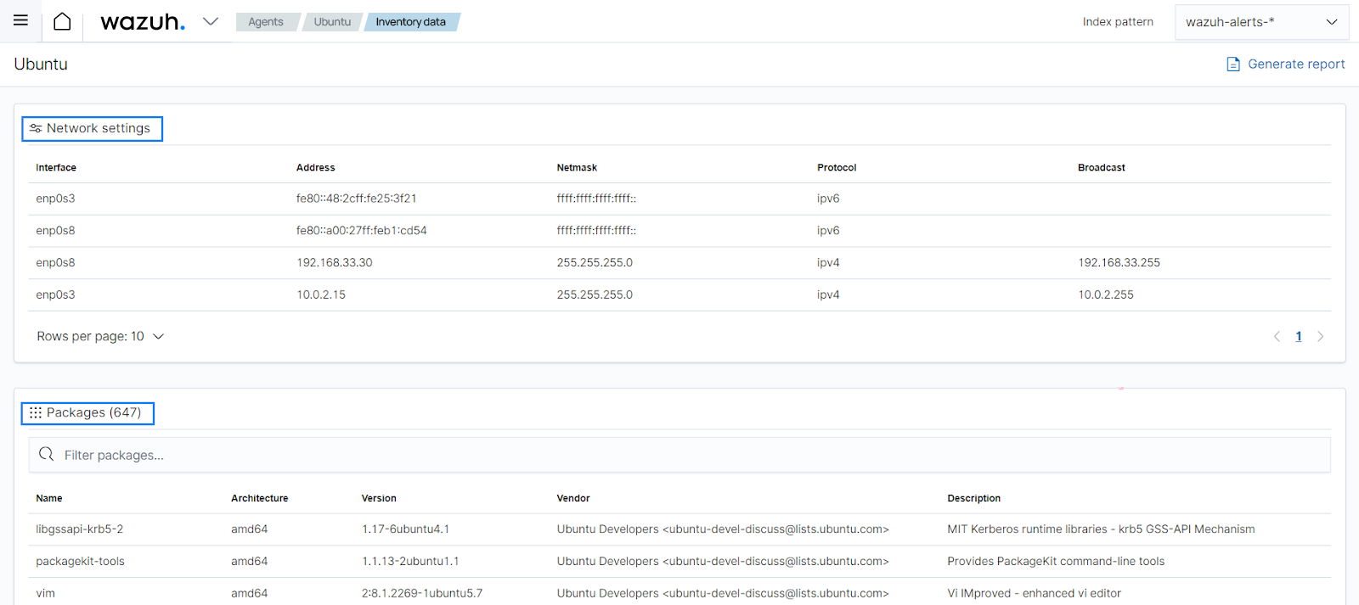
Task: Sort packages by Name column
Action: pos(49,499)
